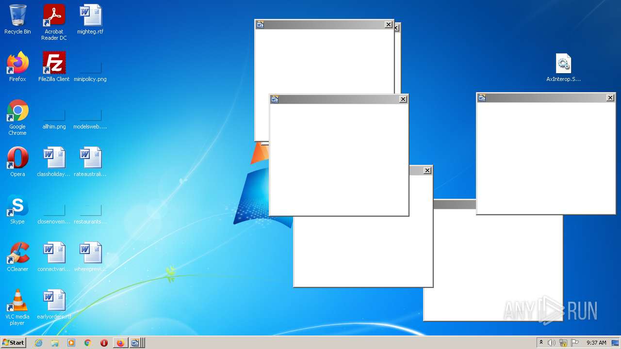Close the lower-middle blank window behind

click(x=427, y=171)
